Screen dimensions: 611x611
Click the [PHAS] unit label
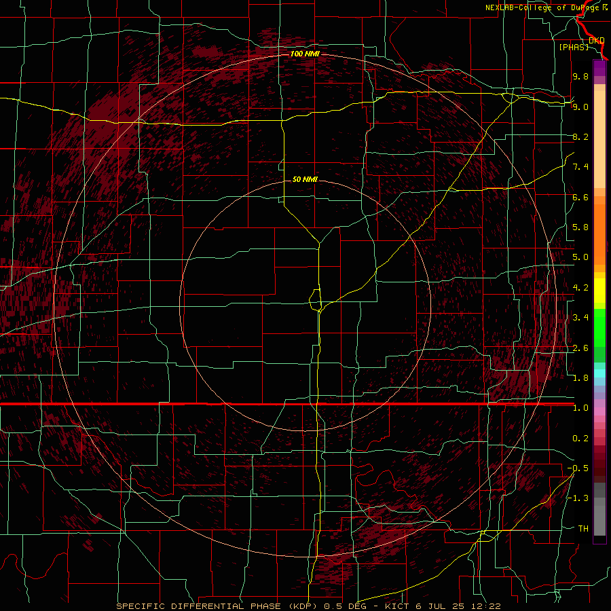574,47
